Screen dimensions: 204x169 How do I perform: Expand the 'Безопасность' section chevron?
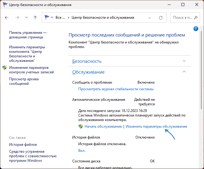pos(184,61)
